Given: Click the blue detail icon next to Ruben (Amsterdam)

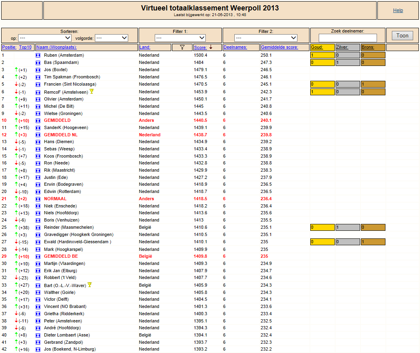Looking at the screenshot, I should [x=38, y=55].
